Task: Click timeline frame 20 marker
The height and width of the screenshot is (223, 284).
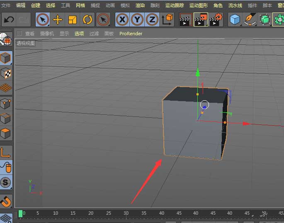Action: (91, 213)
